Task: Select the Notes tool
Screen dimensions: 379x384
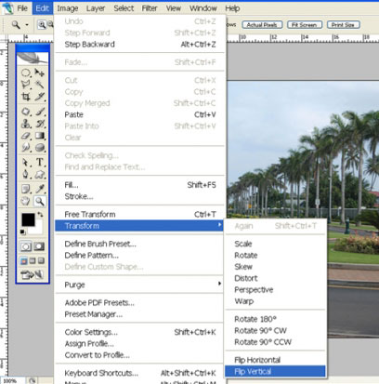Action: (26, 189)
